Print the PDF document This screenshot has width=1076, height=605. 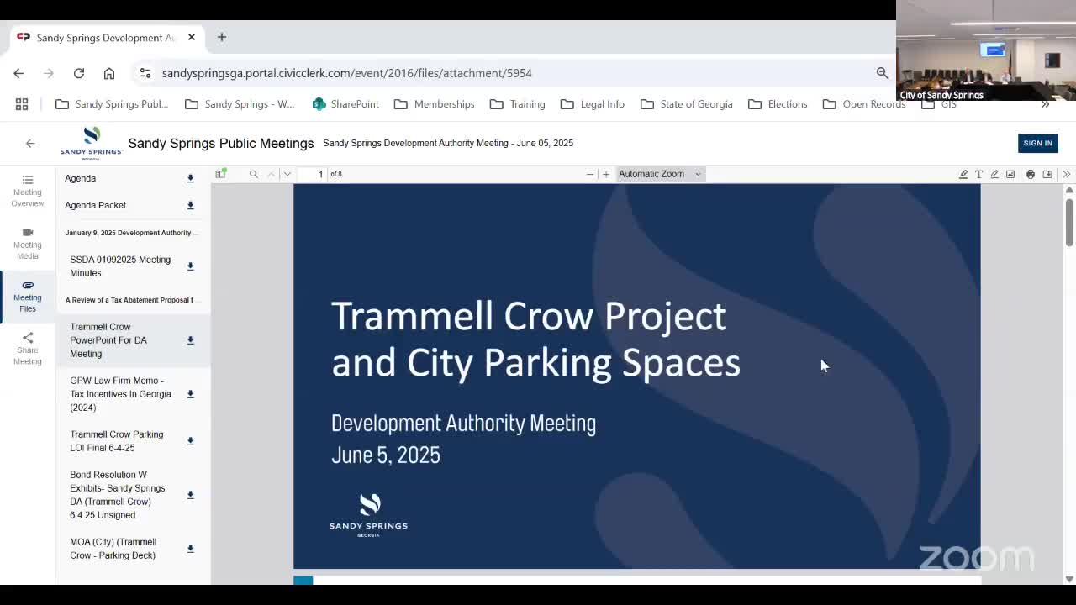(1031, 174)
